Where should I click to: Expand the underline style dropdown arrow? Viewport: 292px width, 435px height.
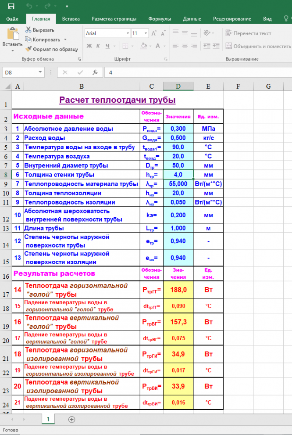115,46
